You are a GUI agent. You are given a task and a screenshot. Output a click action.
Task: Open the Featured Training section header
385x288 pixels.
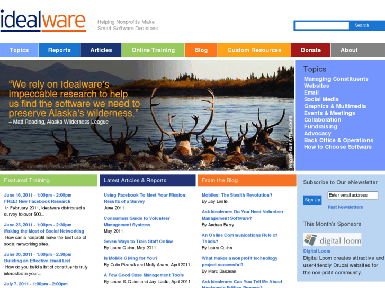[49, 180]
